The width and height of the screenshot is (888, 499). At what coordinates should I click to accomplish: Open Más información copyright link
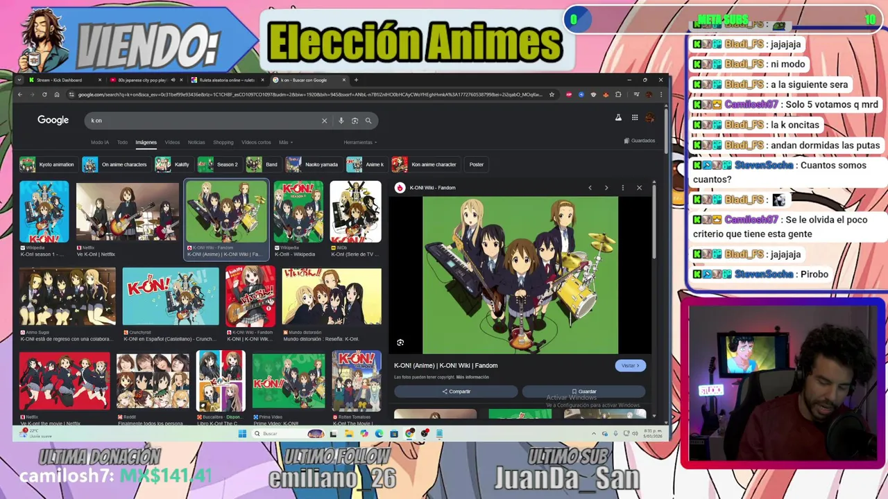tap(472, 377)
